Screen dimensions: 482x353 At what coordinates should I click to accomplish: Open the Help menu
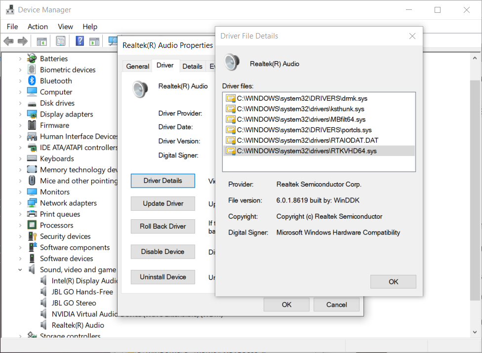point(90,27)
